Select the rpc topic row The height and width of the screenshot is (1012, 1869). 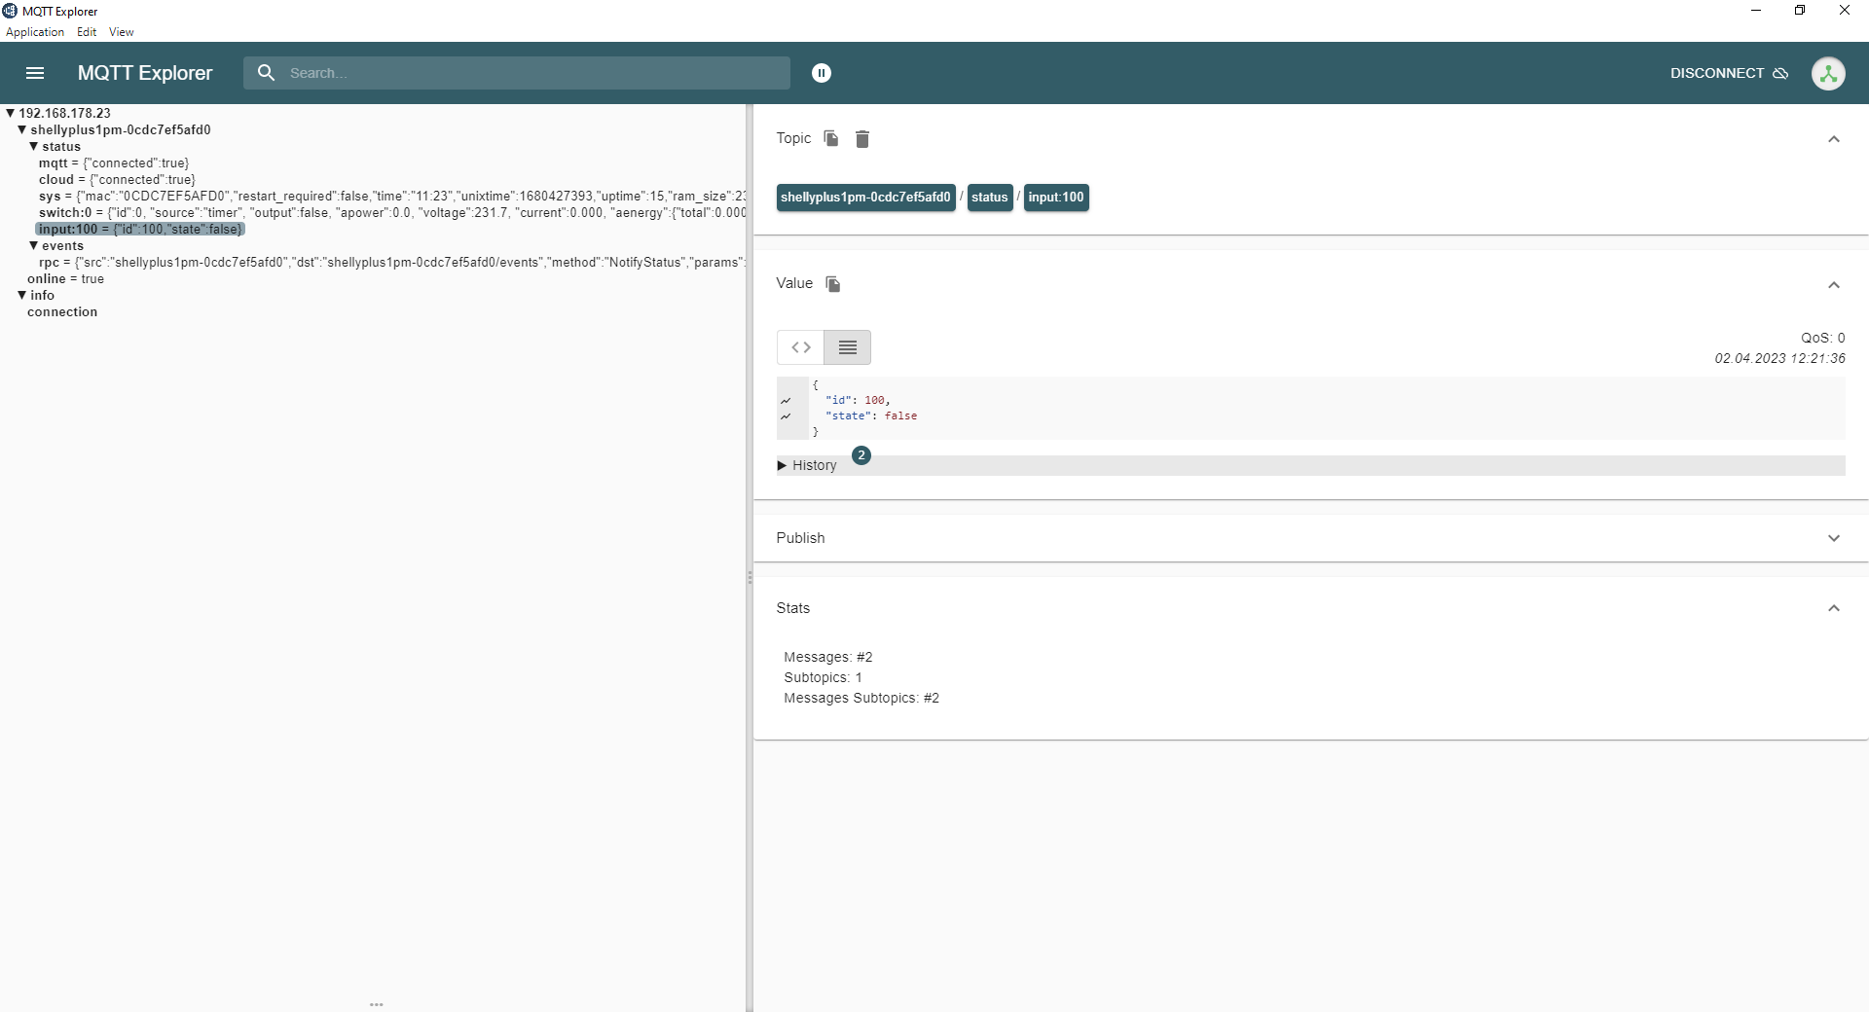tap(392, 263)
